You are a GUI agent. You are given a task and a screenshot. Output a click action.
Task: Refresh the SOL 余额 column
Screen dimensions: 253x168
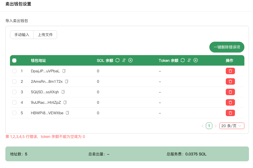117,60
